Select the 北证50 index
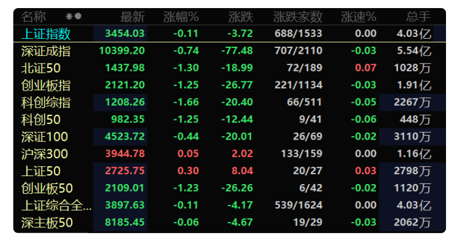Screen dimensions: 457x240 click(230, 68)
